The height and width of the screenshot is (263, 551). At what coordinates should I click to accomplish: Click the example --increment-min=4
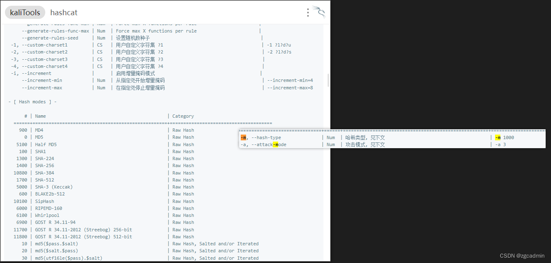coord(290,81)
